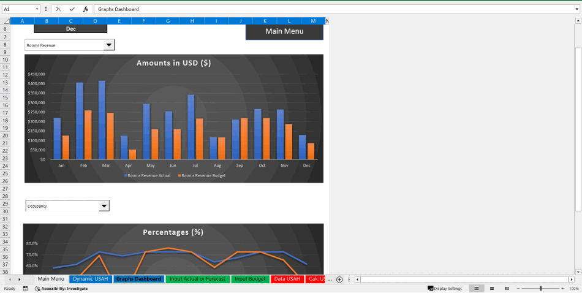Click the 100% zoom level
The height and width of the screenshot is (293, 582).
click(x=574, y=289)
